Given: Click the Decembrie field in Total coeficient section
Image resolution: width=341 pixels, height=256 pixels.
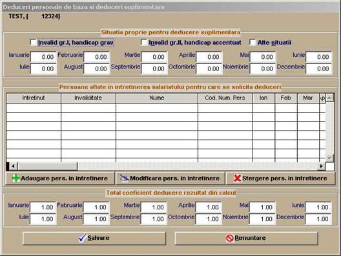Looking at the screenshot, I should 318,219.
